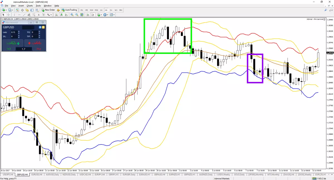Increase Lots value with up arrow

[19, 31]
